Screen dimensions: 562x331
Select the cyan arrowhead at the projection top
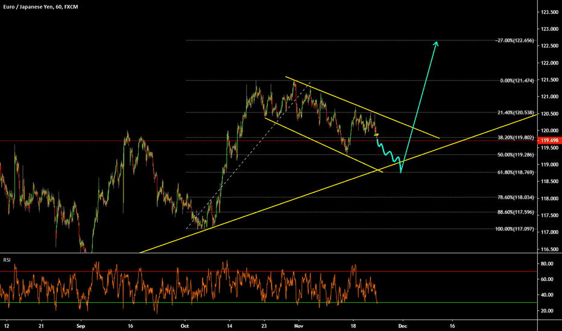coord(436,43)
